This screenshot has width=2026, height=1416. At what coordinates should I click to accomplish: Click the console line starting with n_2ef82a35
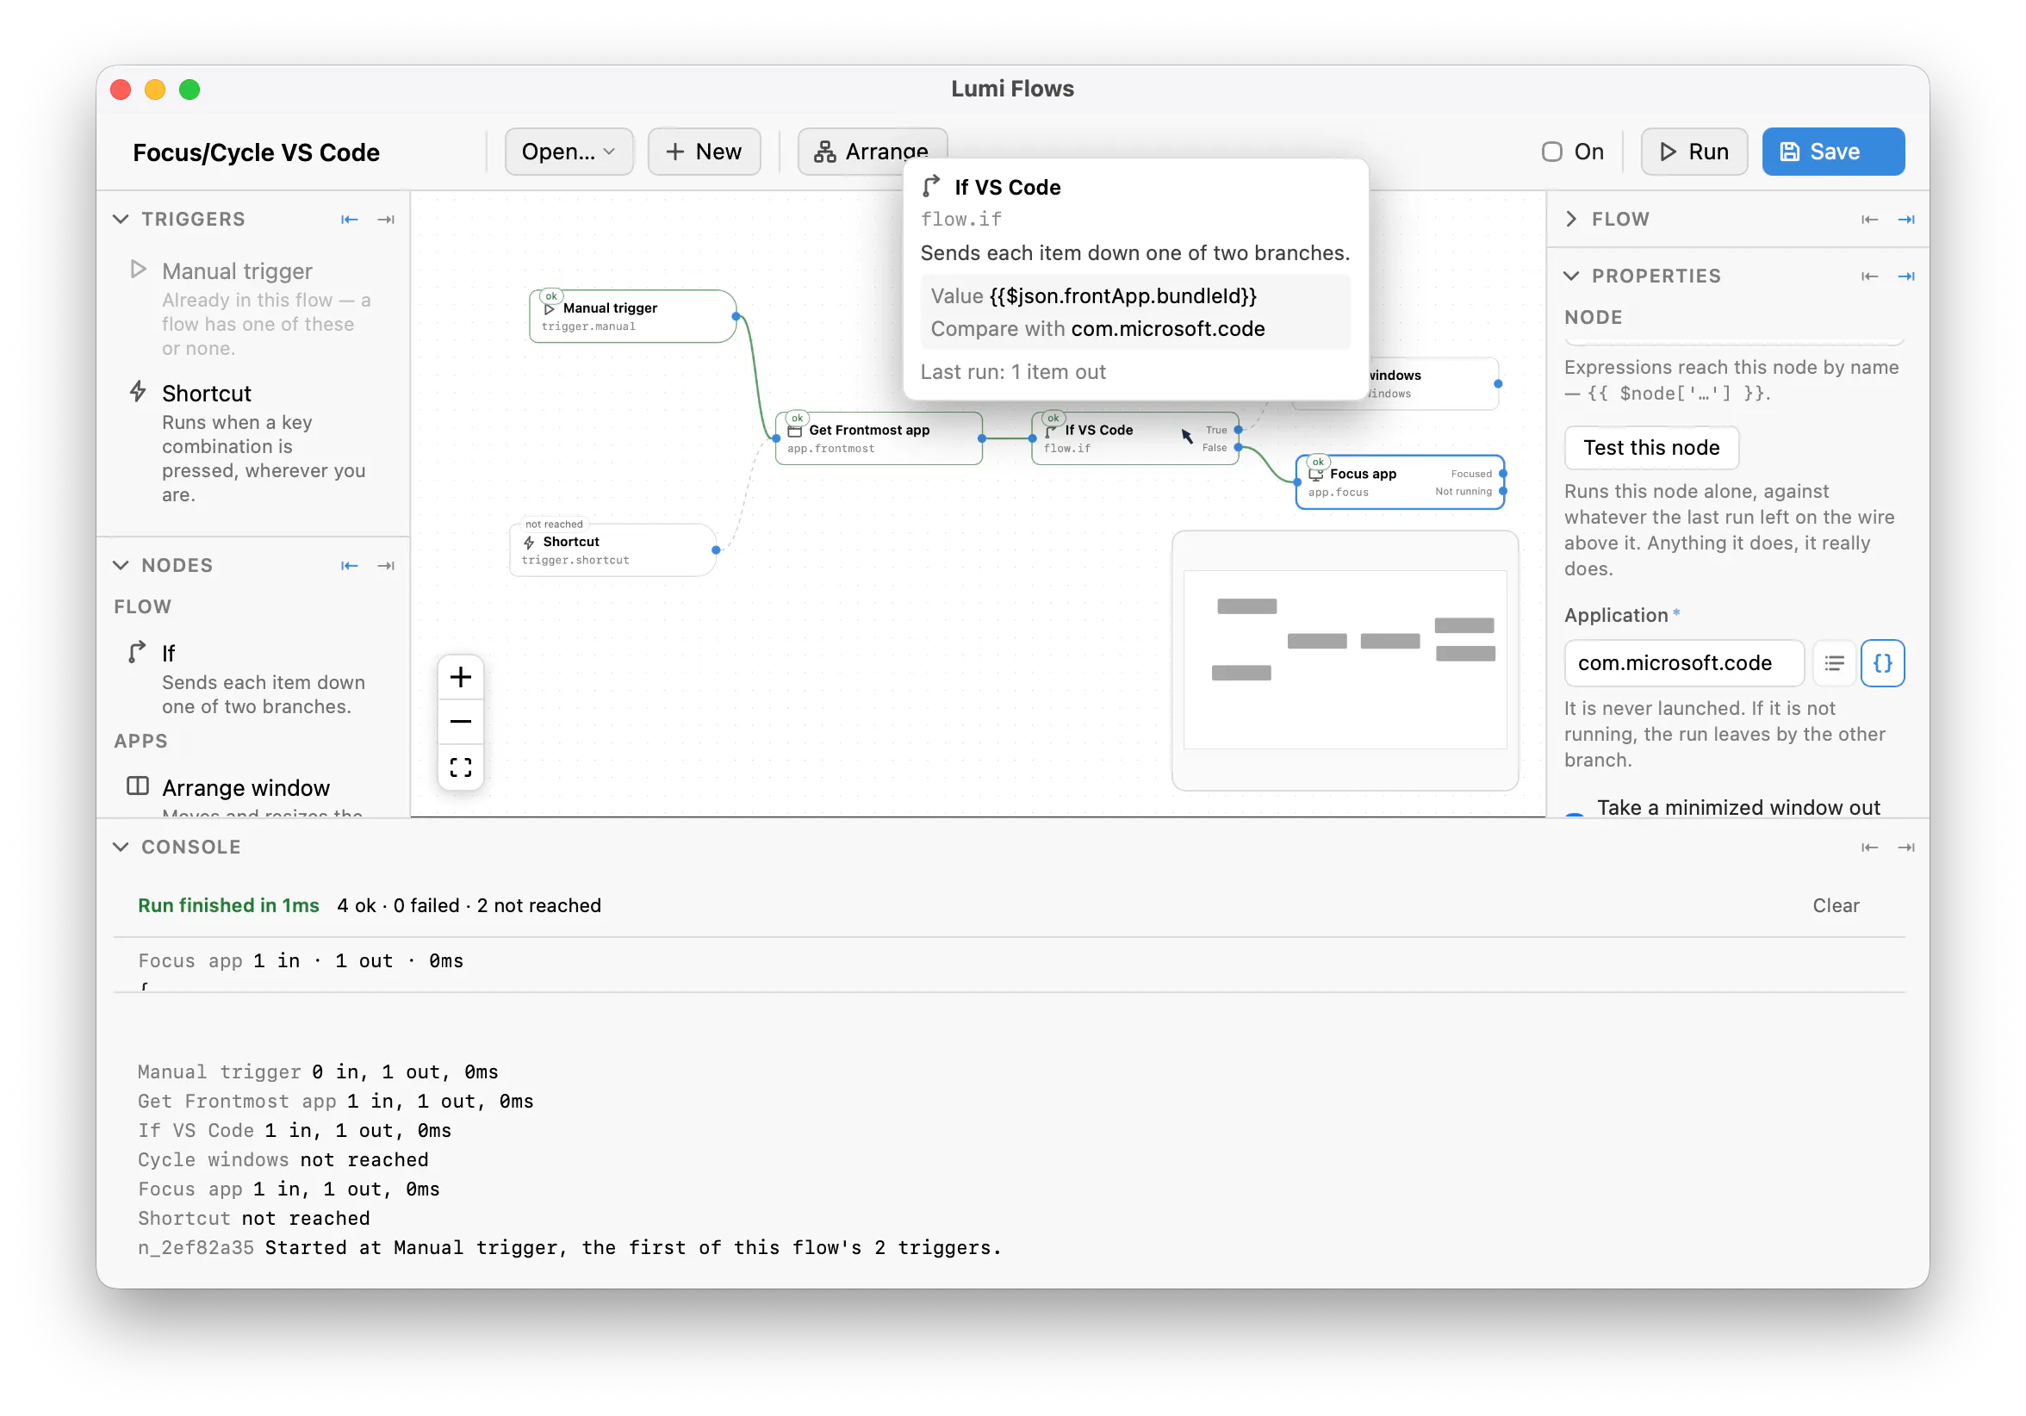pyautogui.click(x=569, y=1247)
